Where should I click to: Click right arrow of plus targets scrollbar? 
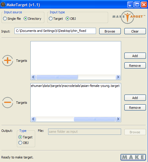[118, 77]
